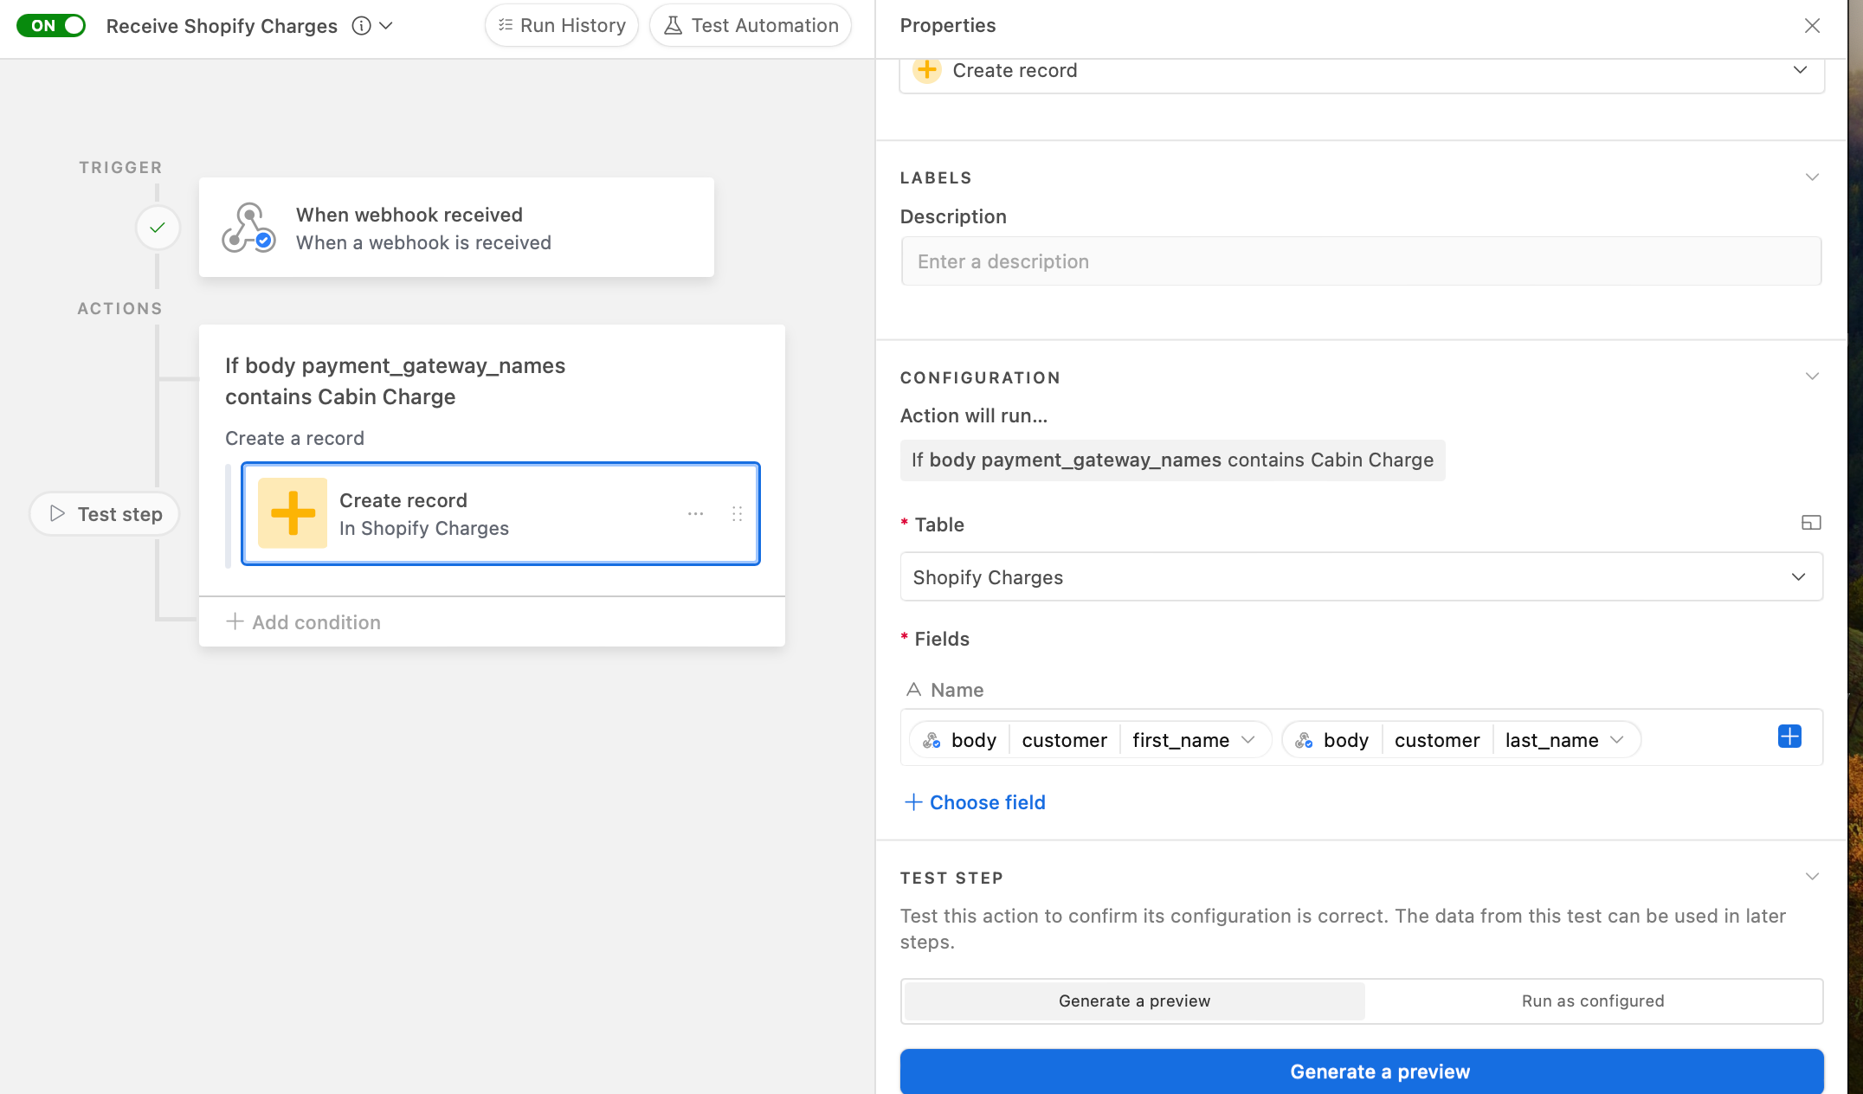Open the table view icon beside Table
Image resolution: width=1863 pixels, height=1094 pixels.
[1811, 523]
